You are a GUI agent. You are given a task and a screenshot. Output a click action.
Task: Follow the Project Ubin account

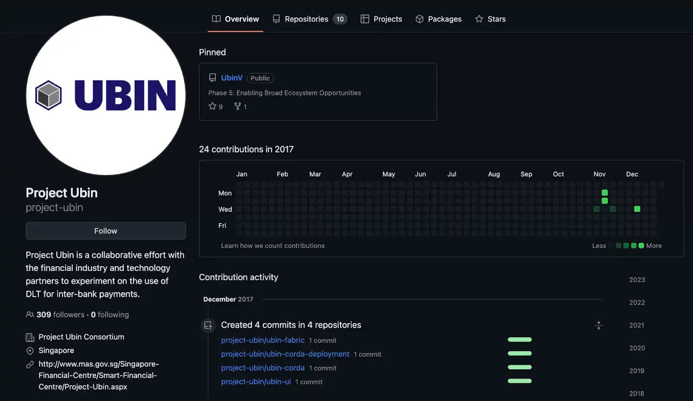point(106,231)
